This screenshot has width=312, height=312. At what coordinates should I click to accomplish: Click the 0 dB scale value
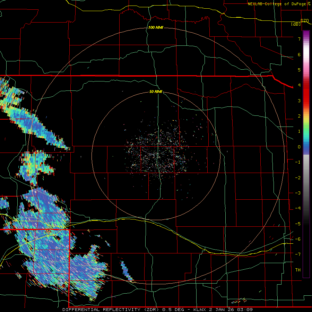[299, 147]
